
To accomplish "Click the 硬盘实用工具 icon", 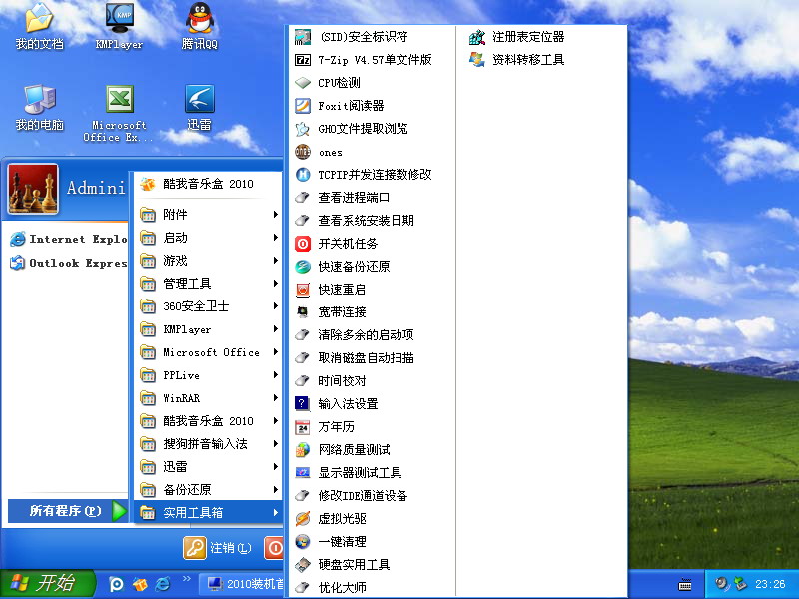I will coord(303,564).
